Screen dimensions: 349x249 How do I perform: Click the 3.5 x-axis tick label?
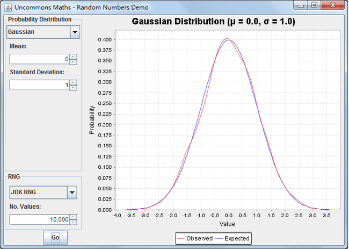pyautogui.click(x=326, y=216)
